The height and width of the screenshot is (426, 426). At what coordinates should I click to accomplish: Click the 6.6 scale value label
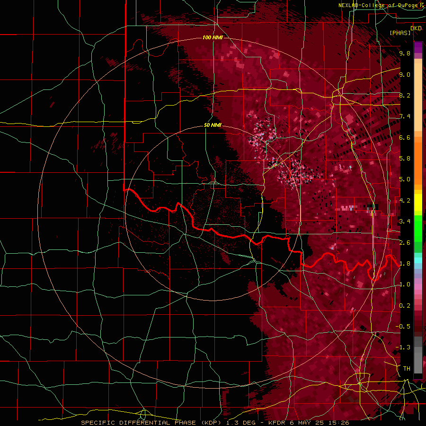[x=405, y=137]
